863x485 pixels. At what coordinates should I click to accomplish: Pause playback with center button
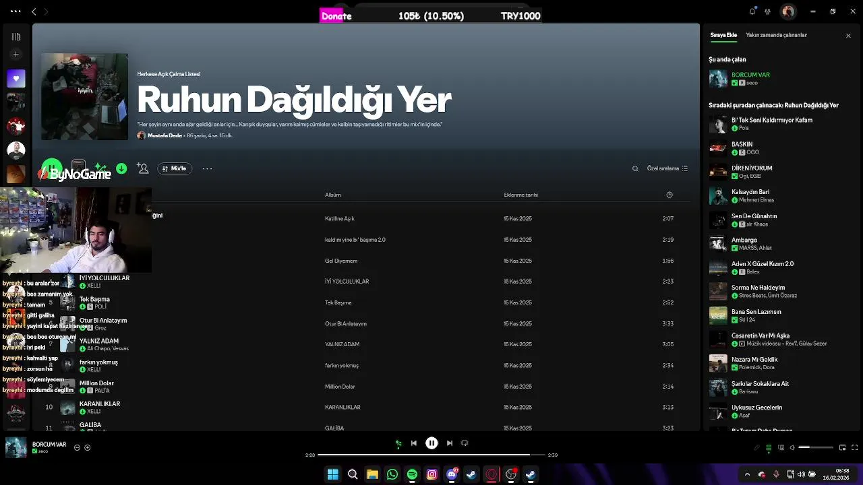(x=431, y=443)
